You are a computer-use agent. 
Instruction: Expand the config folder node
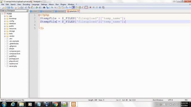point(5,21)
